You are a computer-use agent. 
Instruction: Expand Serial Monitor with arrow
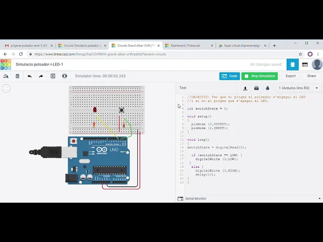(319, 199)
